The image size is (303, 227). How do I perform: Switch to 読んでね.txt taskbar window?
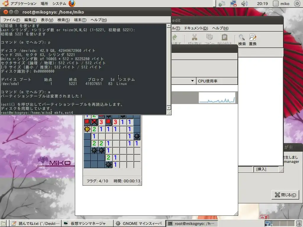pos(36,223)
